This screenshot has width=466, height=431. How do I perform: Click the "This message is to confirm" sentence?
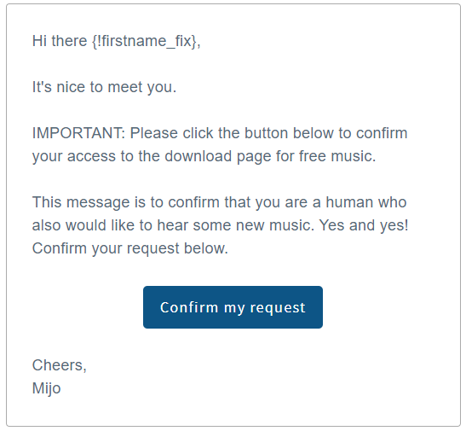126,202
